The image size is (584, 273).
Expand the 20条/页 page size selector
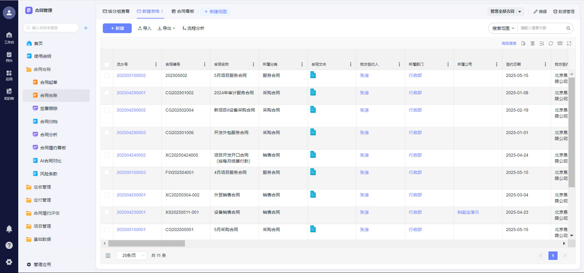tap(132, 256)
